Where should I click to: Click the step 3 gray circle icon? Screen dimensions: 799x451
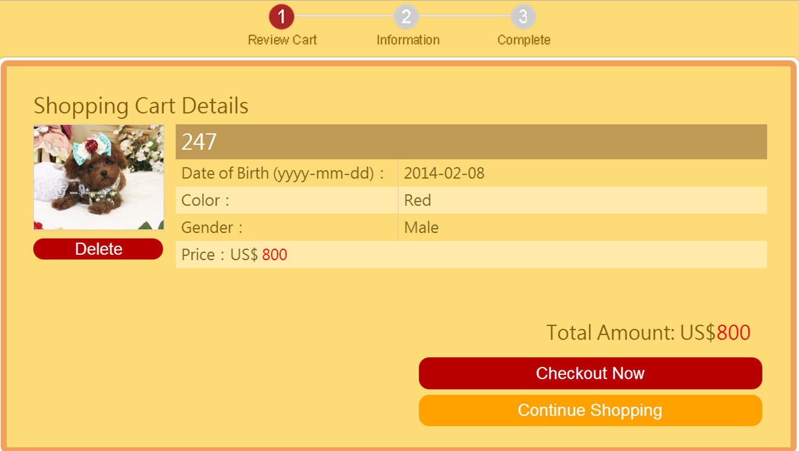click(x=523, y=16)
